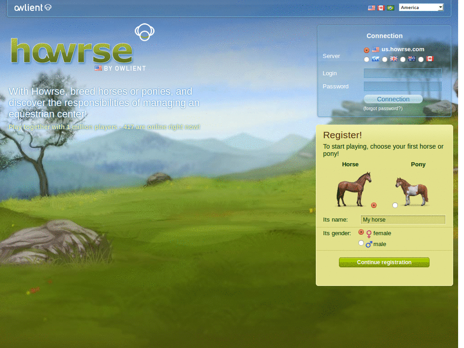Click the Brazil flag in the top bar
The height and width of the screenshot is (348, 464).
pyautogui.click(x=391, y=8)
